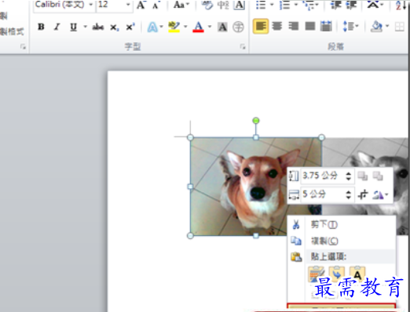Apply superscript formatting
Viewport: 410px width, 312px height.
pyautogui.click(x=130, y=27)
